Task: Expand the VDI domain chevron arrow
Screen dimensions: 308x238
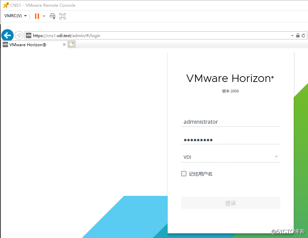Action: tap(276, 156)
